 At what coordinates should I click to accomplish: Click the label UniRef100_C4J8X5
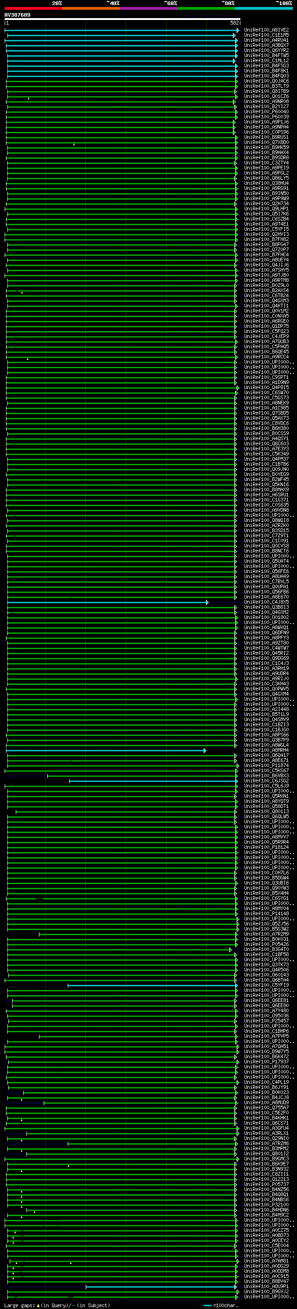(266, 602)
